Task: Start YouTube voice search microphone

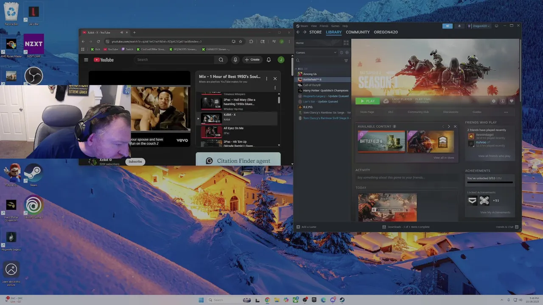Action: pyautogui.click(x=235, y=60)
